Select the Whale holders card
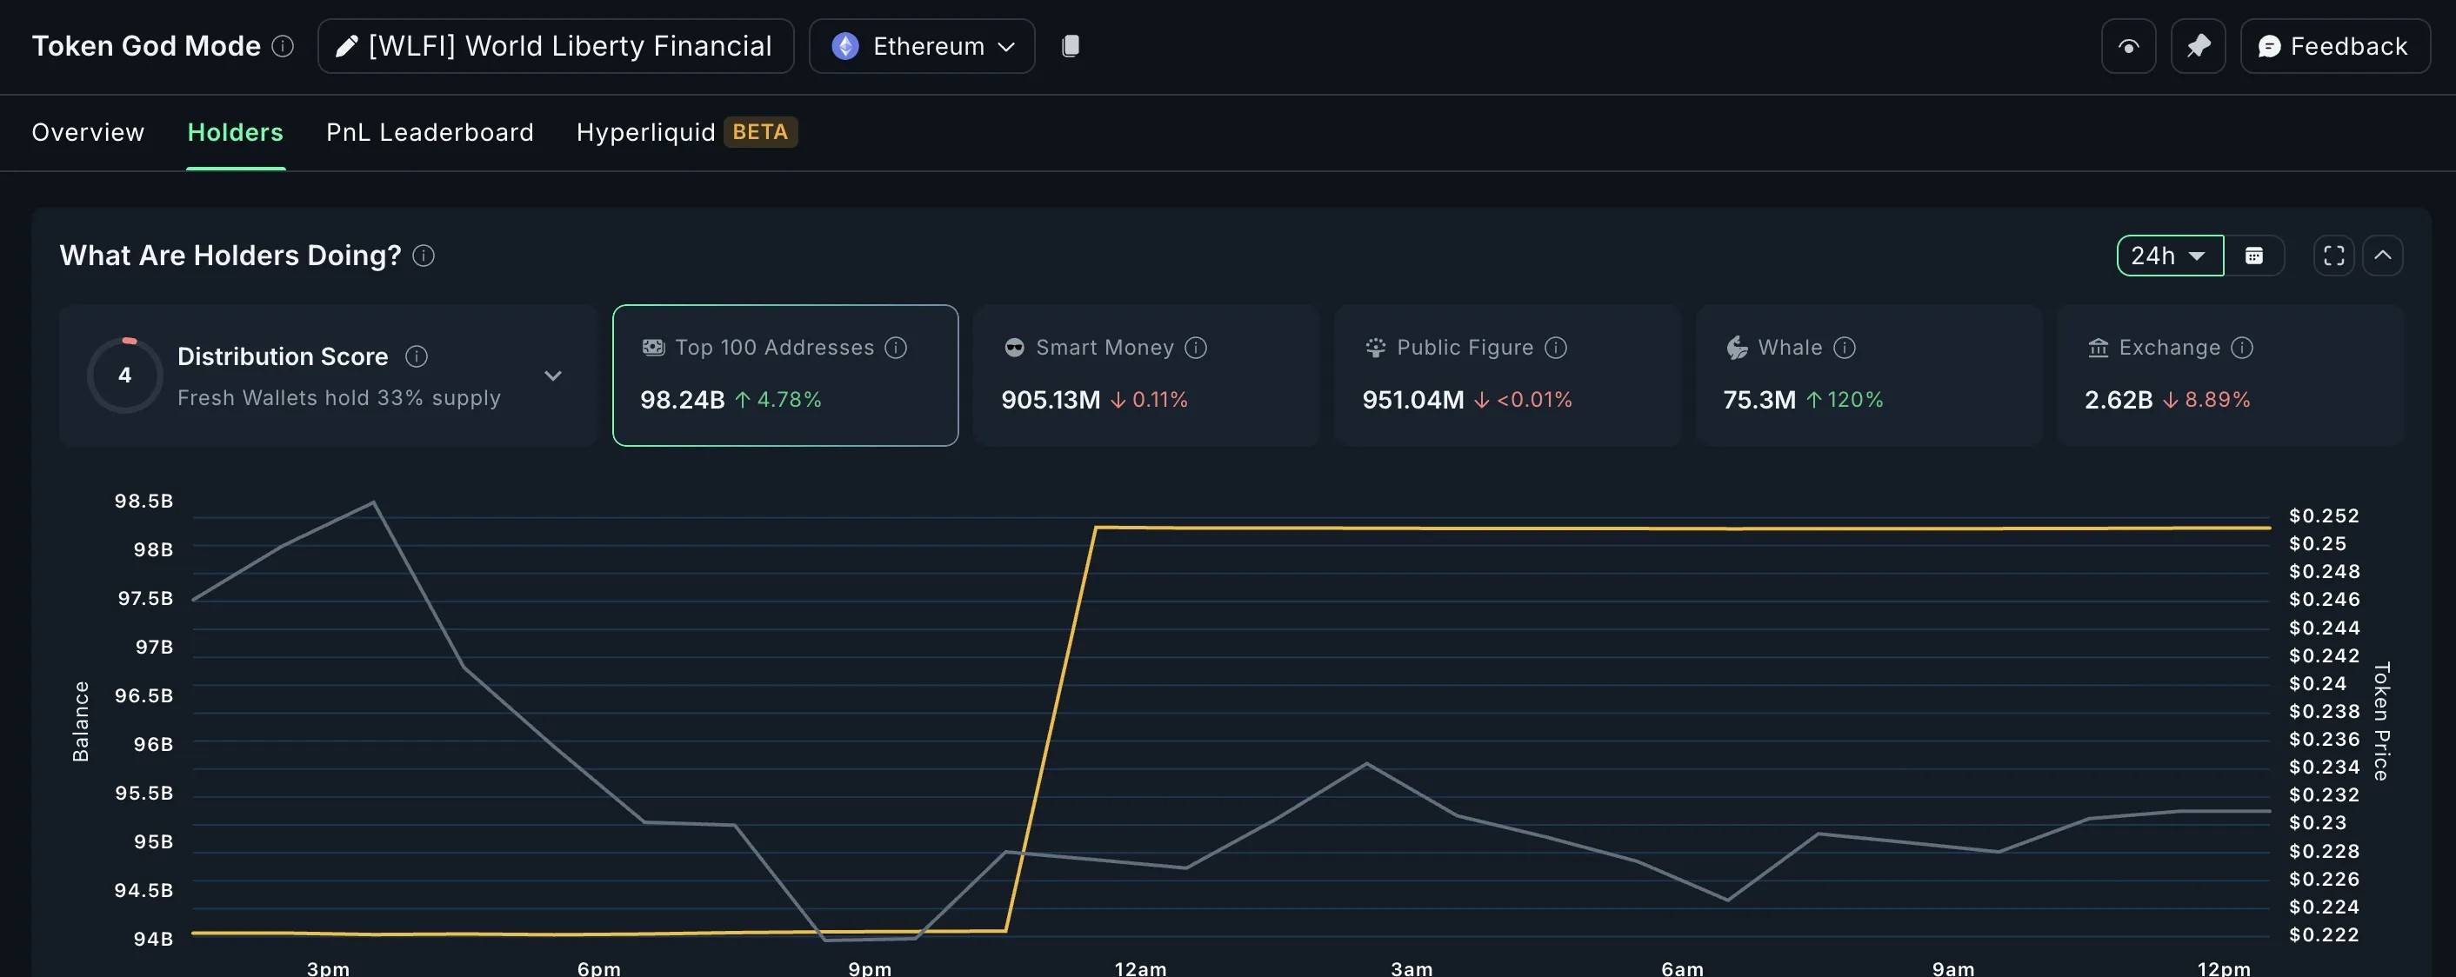This screenshot has width=2456, height=977. (x=1869, y=376)
